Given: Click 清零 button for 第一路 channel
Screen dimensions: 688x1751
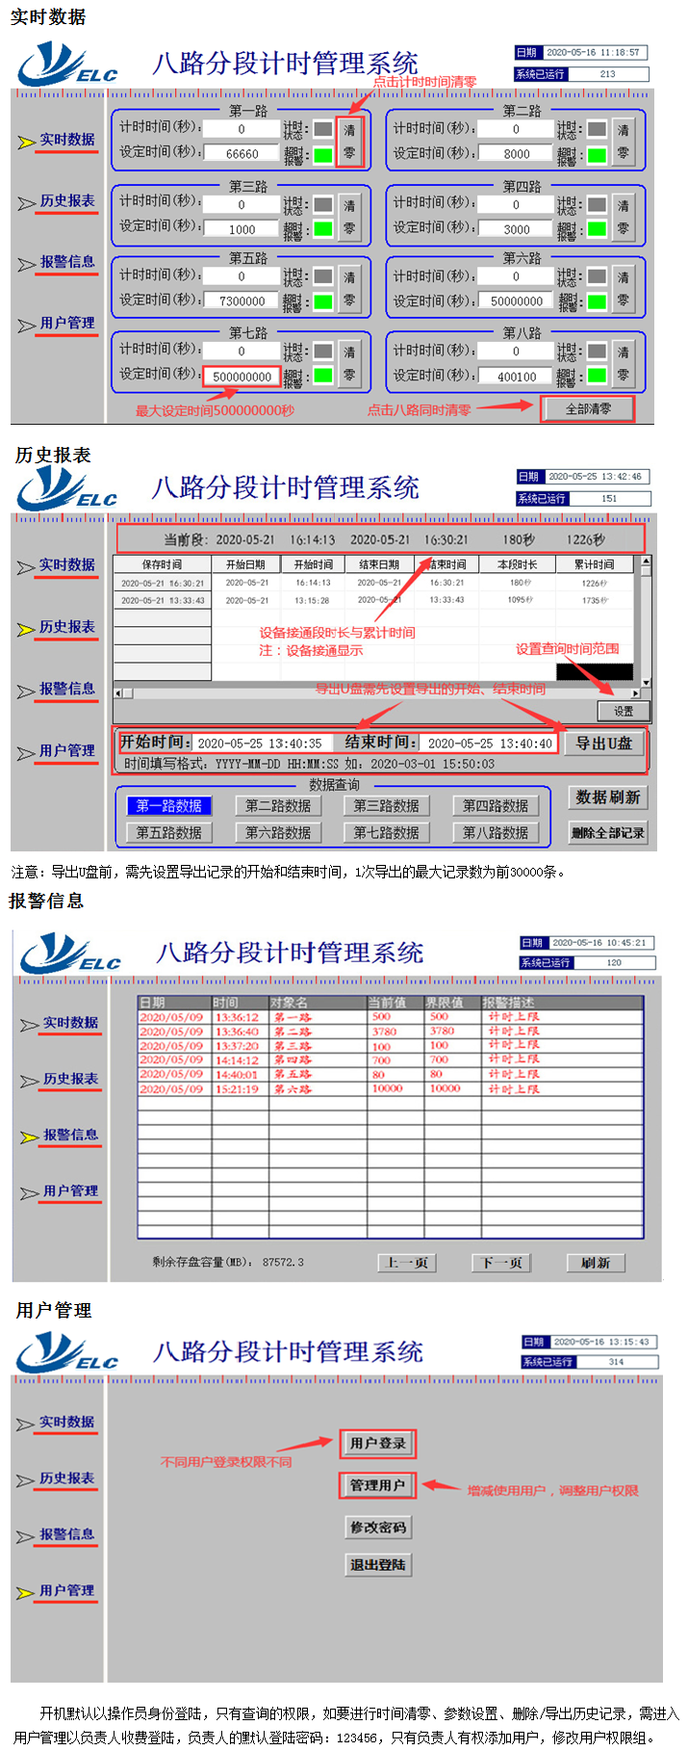Looking at the screenshot, I should point(349,141).
